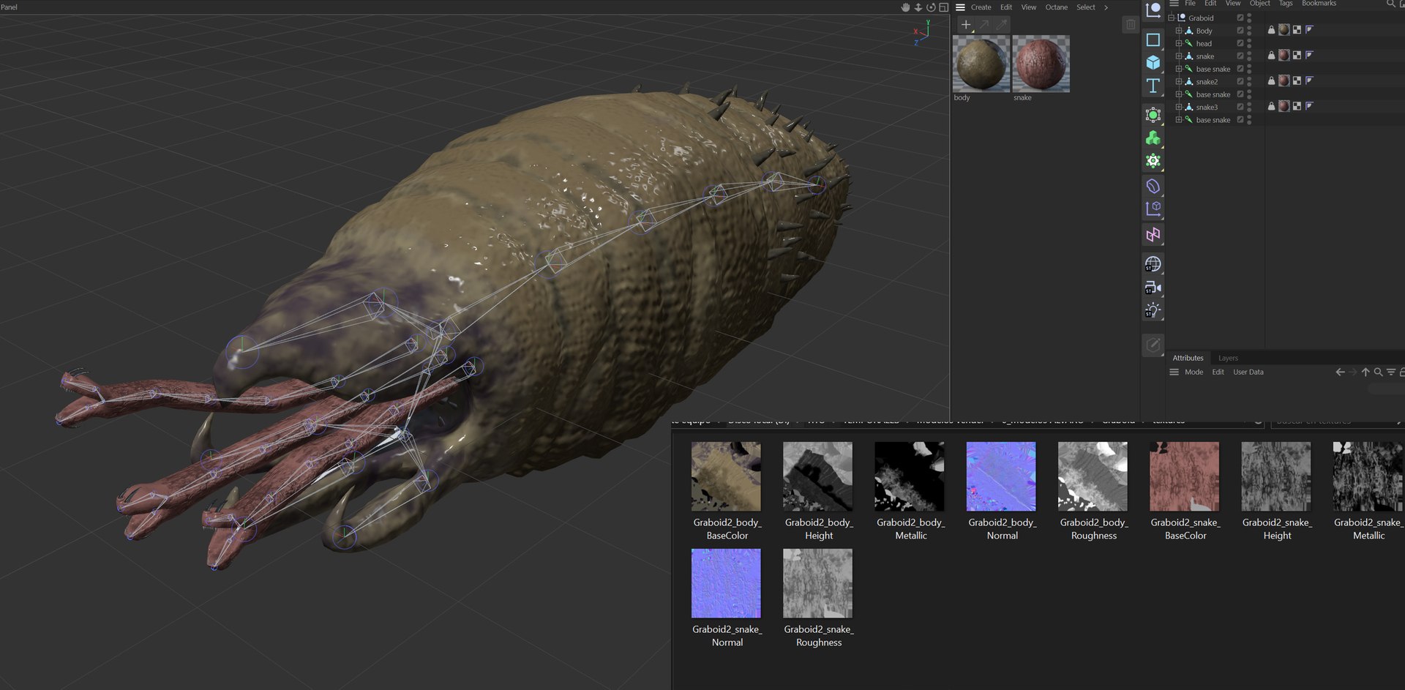Screen dimensions: 1405x690
Task: Select the body material sphere
Action: pyautogui.click(x=981, y=64)
